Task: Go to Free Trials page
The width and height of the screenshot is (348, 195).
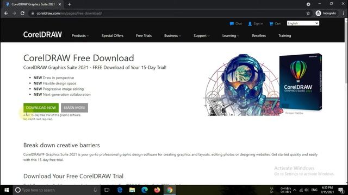Action: 144,36
